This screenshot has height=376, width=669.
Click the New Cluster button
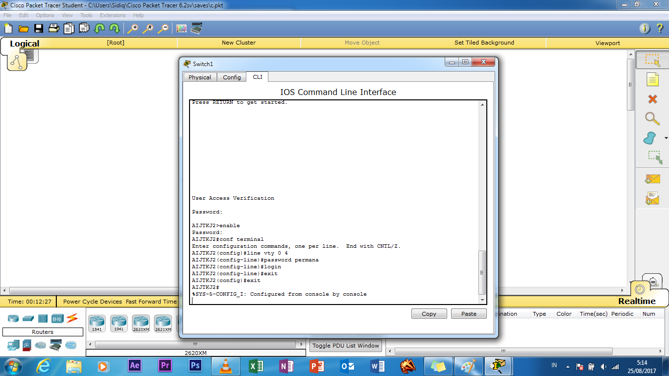tap(239, 43)
